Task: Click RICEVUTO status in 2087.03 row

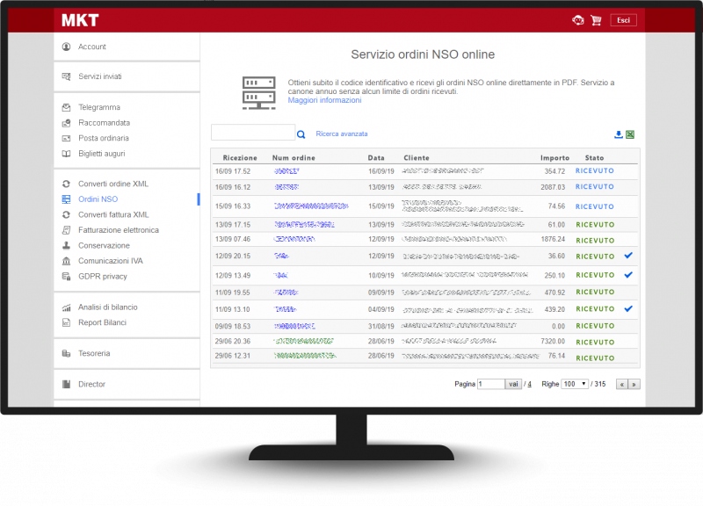Action: coord(595,186)
